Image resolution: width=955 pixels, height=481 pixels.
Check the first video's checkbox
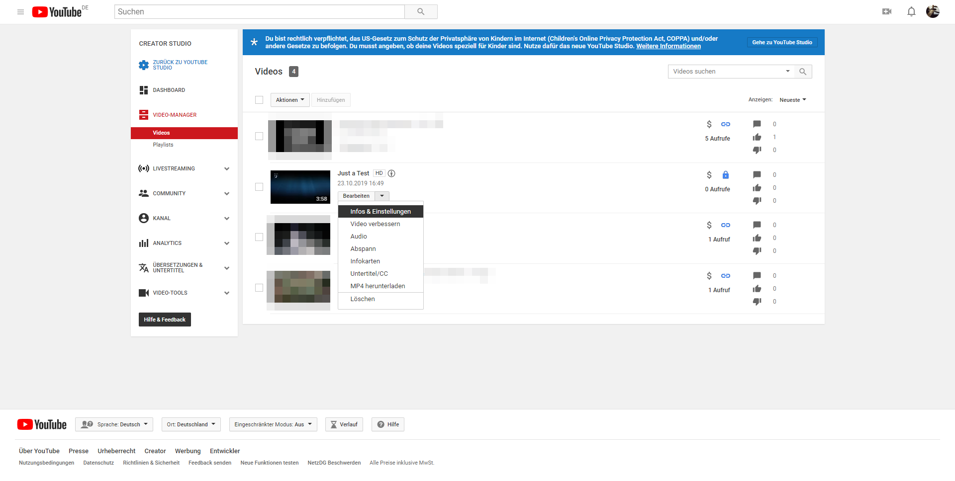coord(259,136)
